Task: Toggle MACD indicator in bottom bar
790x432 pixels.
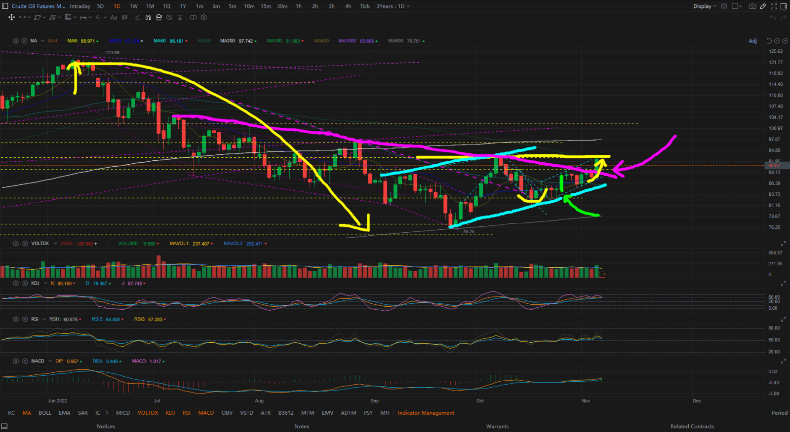Action: click(x=206, y=413)
